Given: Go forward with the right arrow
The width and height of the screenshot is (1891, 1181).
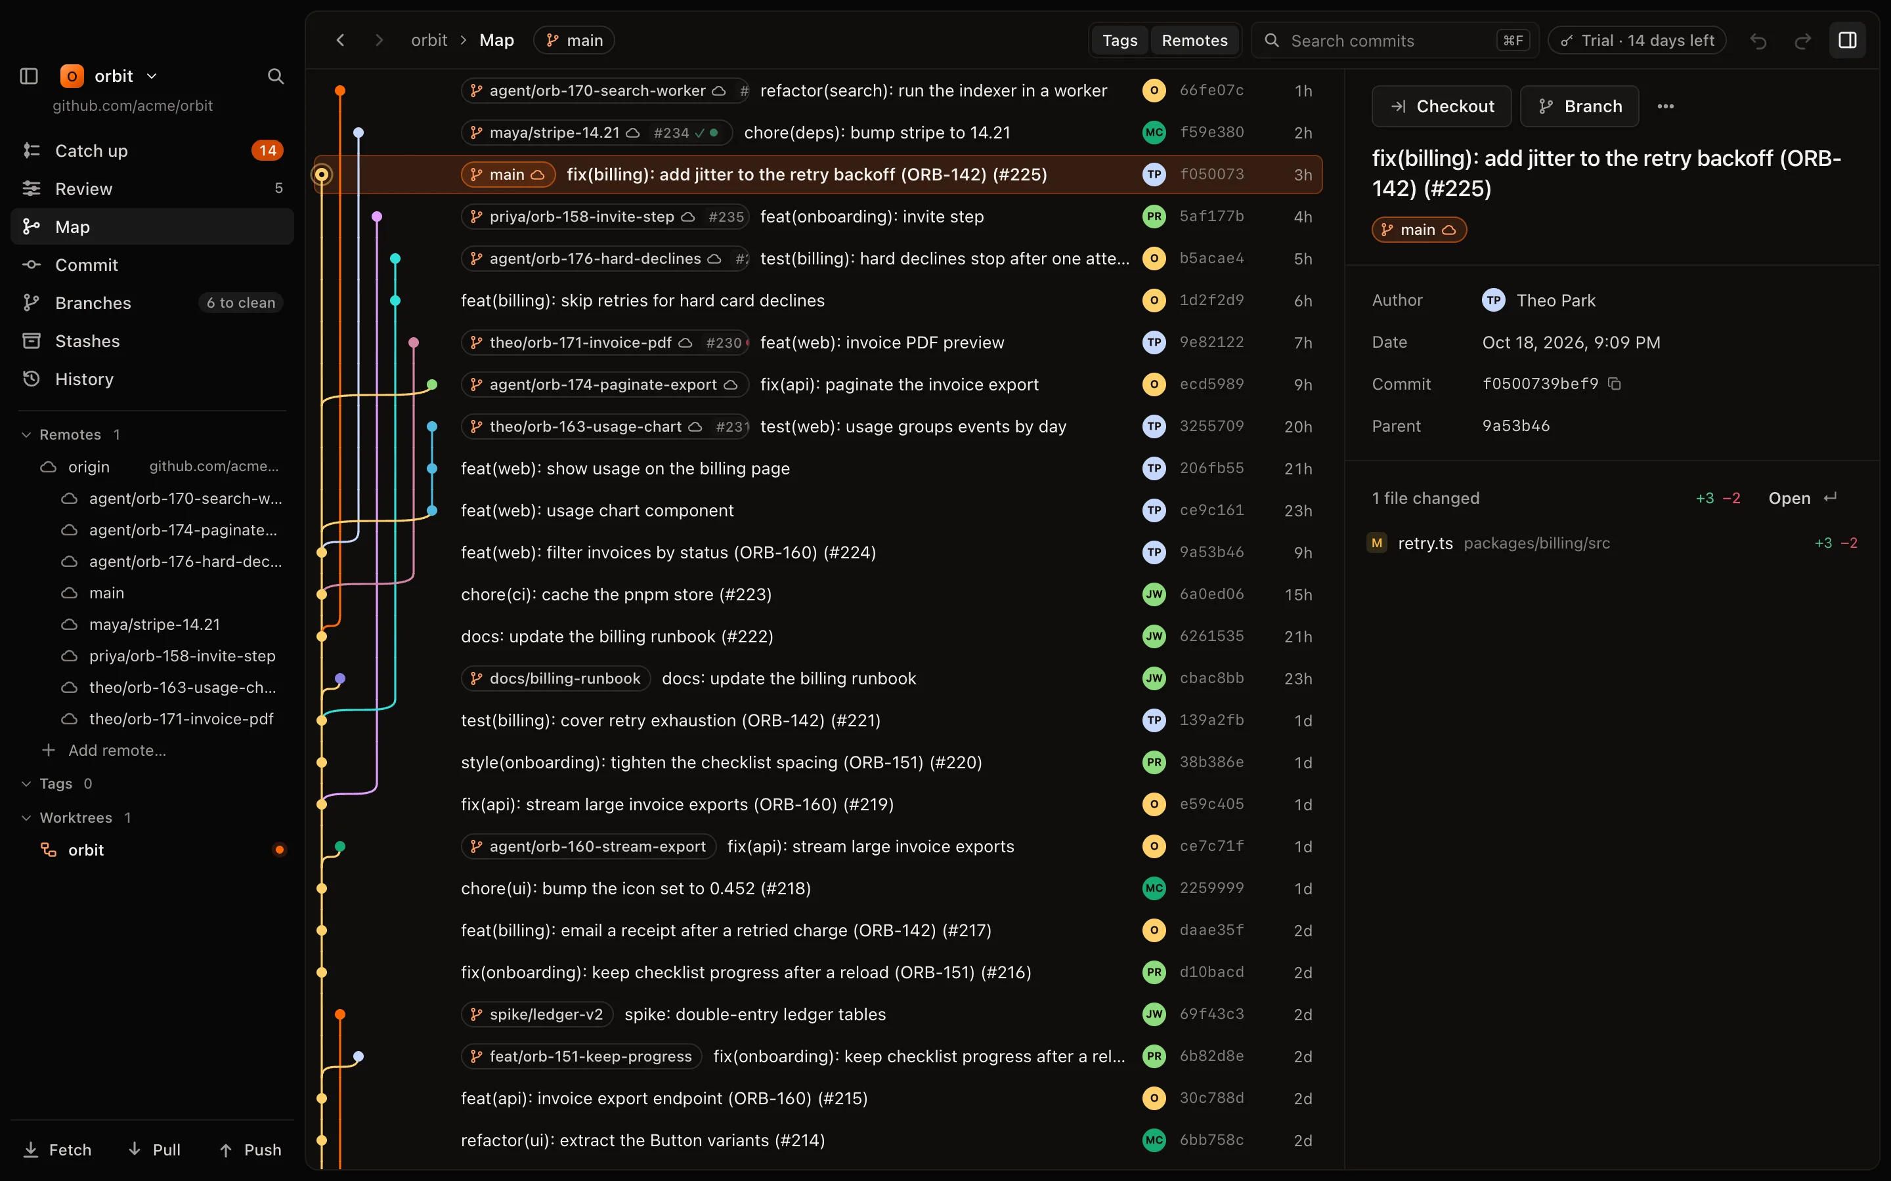Looking at the screenshot, I should pos(379,40).
